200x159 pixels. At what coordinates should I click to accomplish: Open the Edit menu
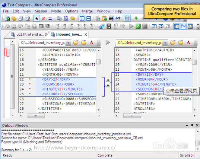point(16,11)
